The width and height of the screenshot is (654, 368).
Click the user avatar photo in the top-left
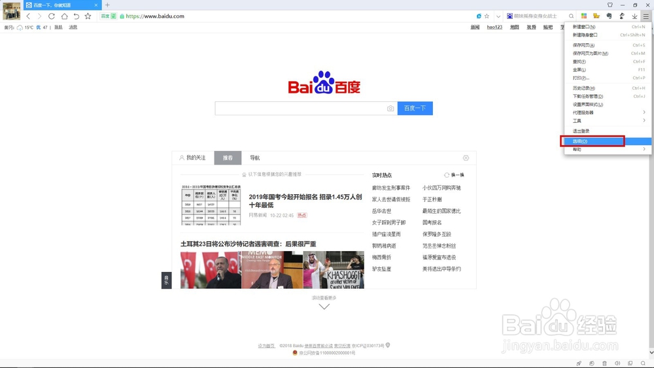pyautogui.click(x=11, y=11)
